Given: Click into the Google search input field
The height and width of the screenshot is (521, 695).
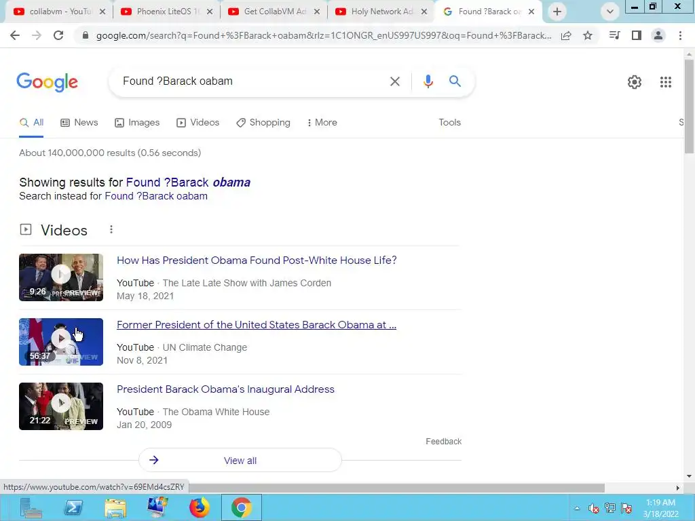Looking at the screenshot, I should tap(252, 81).
